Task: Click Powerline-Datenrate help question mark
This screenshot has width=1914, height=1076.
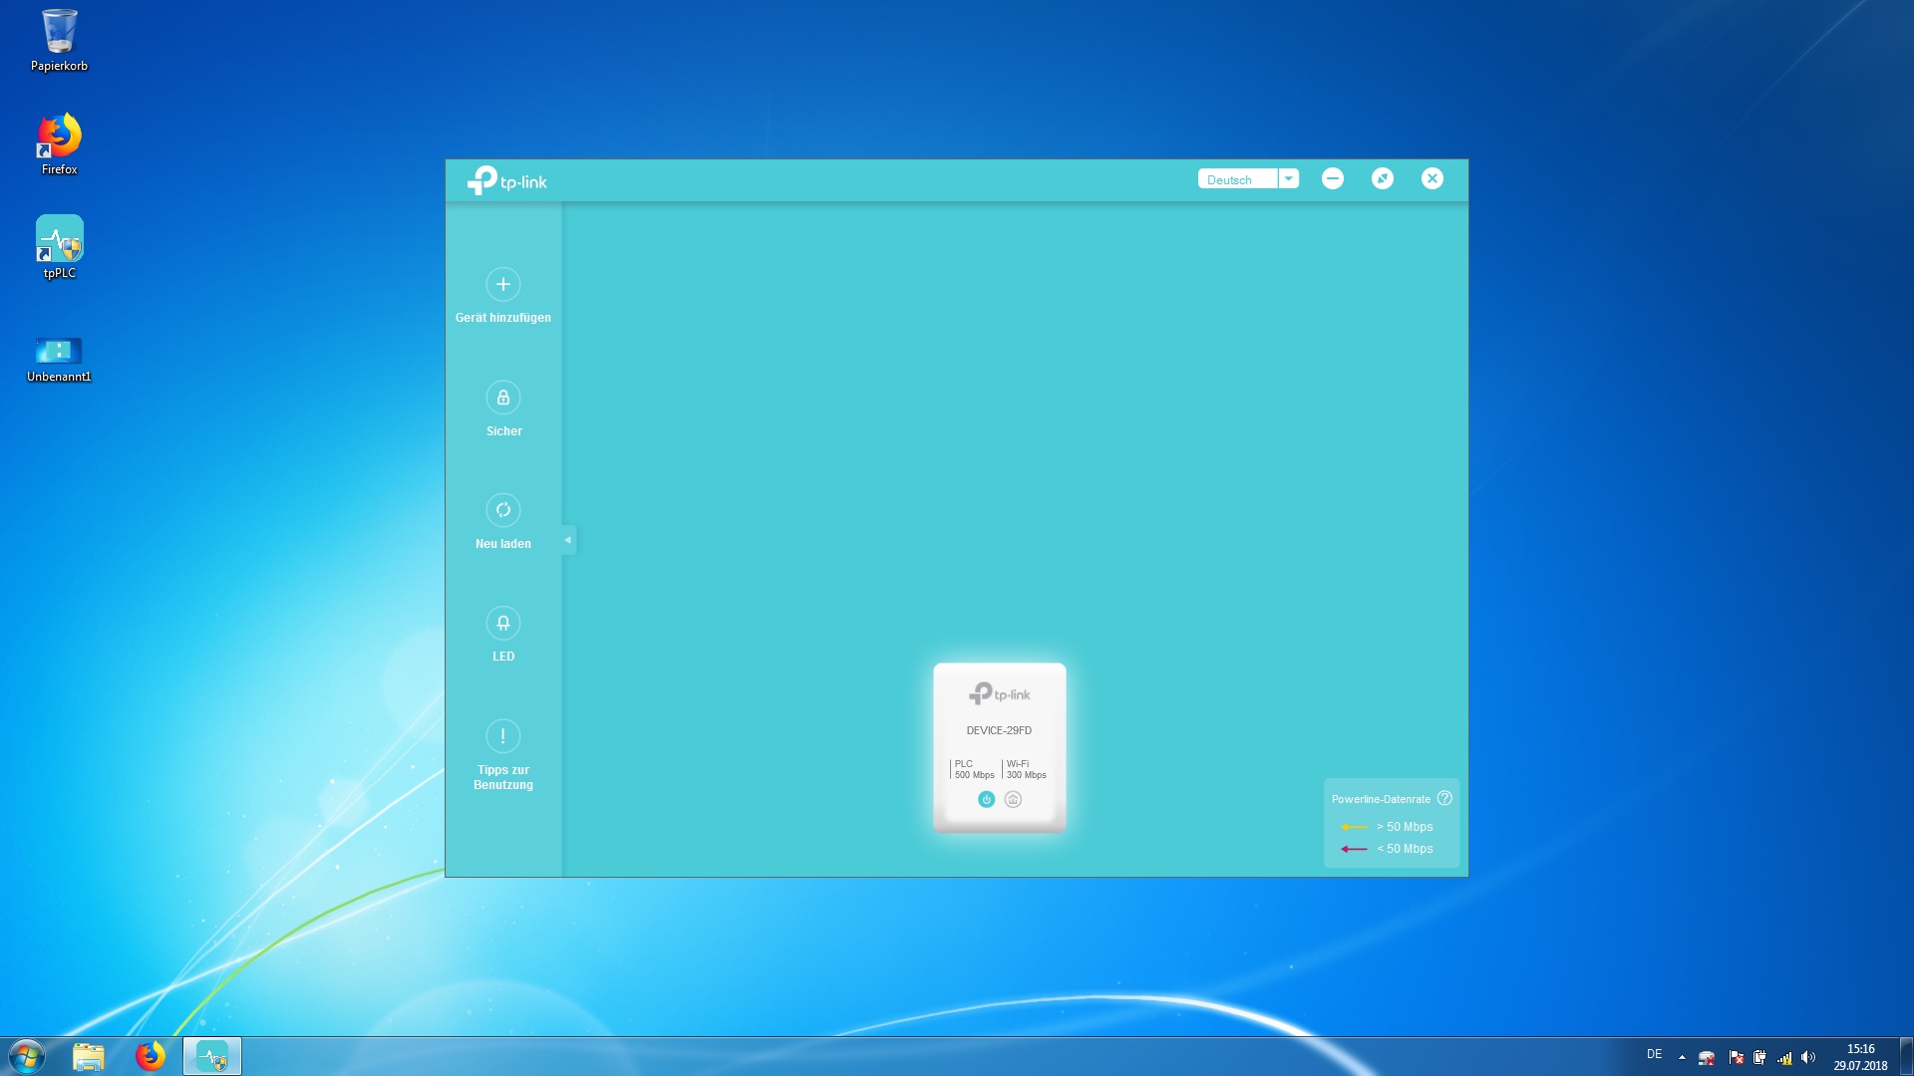Action: pyautogui.click(x=1444, y=798)
